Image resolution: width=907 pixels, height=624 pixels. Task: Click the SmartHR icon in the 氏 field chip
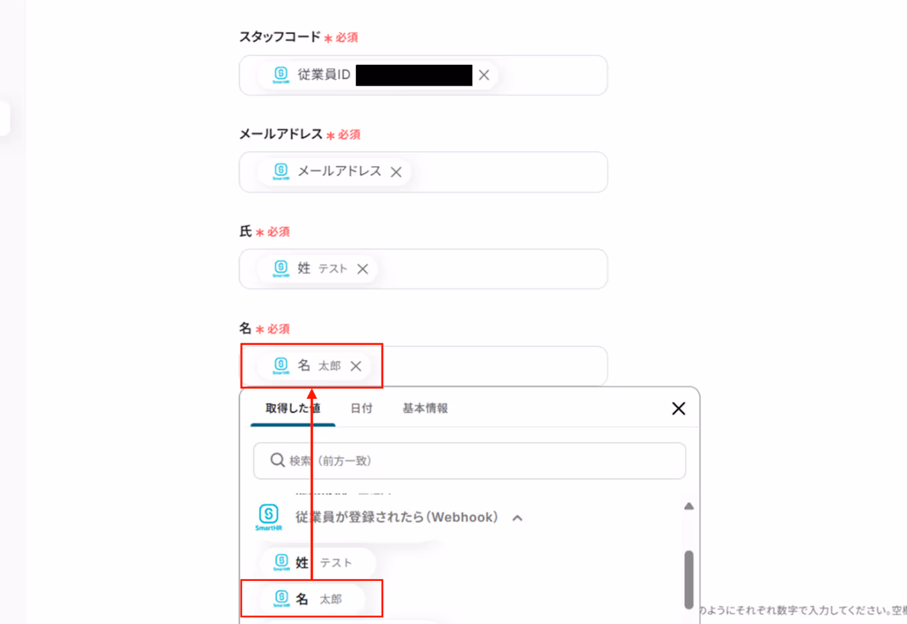coord(281,269)
